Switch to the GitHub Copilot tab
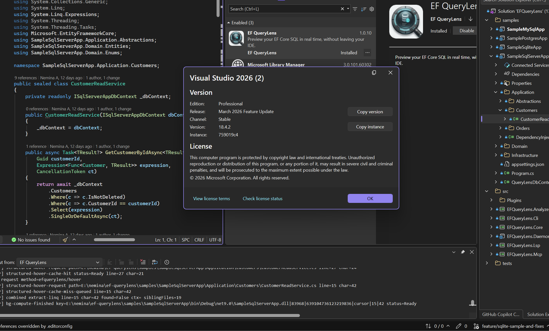This screenshot has width=549, height=331. [x=501, y=314]
